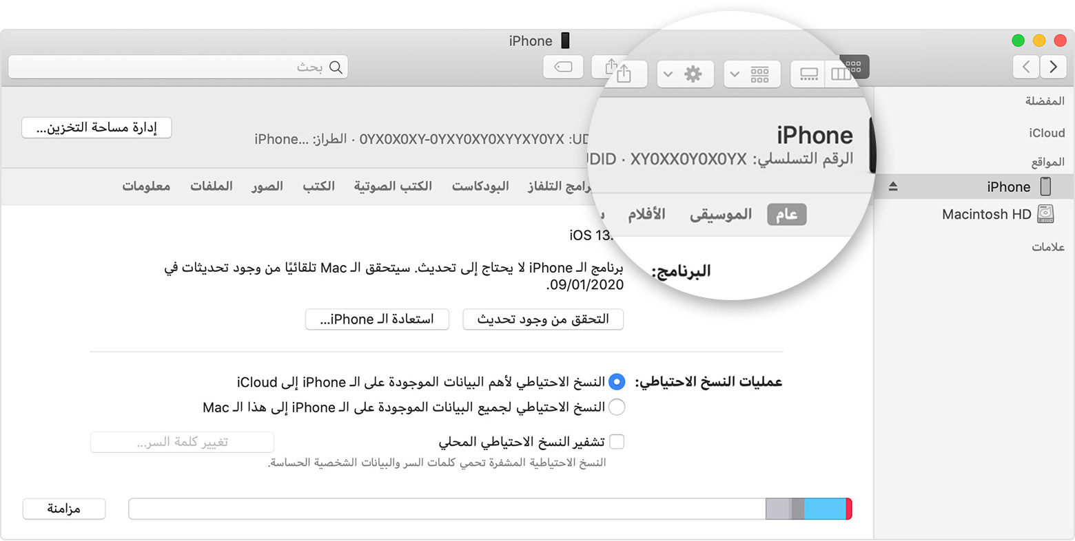Click the Macintosh HD disk icon
The height and width of the screenshot is (541, 1075).
[1045, 214]
